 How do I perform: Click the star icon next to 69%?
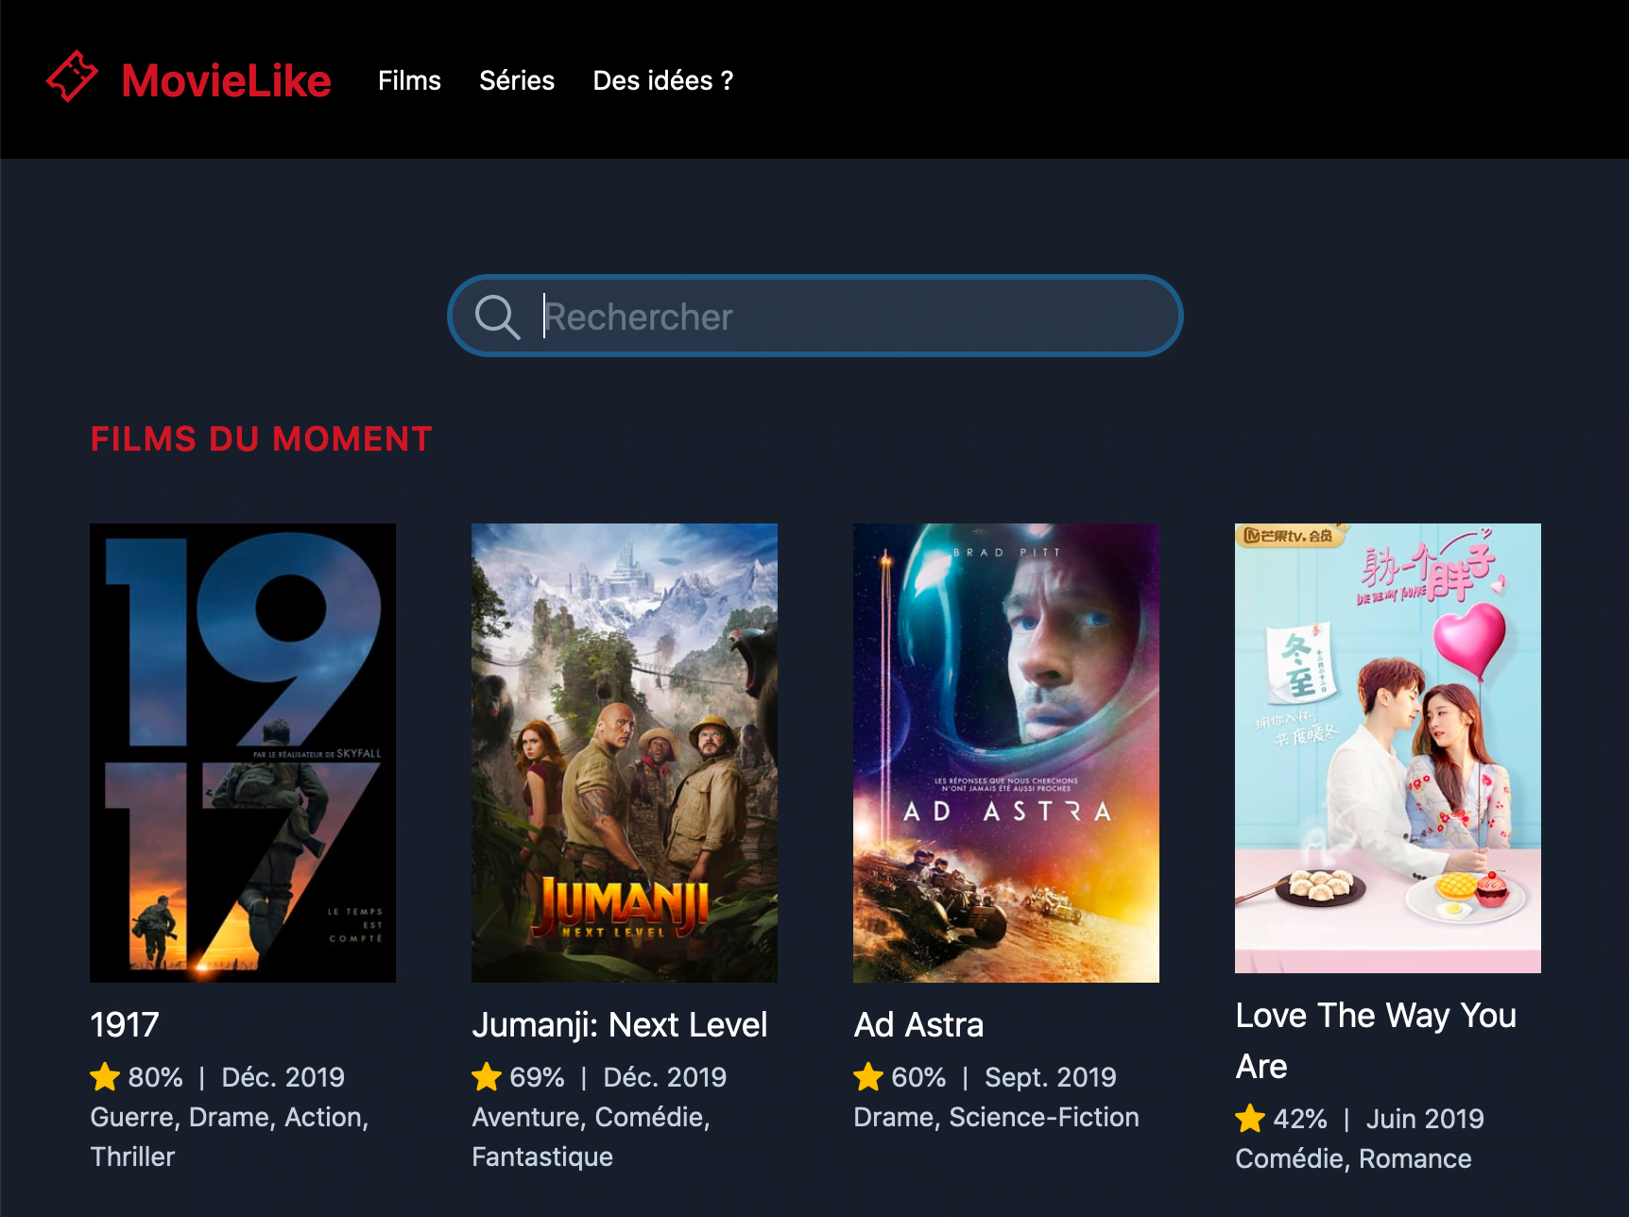pyautogui.click(x=487, y=1076)
